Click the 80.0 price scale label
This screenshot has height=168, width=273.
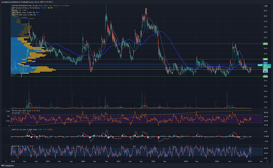(x=265, y=16)
